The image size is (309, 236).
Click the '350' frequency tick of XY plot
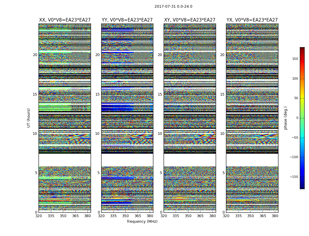(x=188, y=216)
